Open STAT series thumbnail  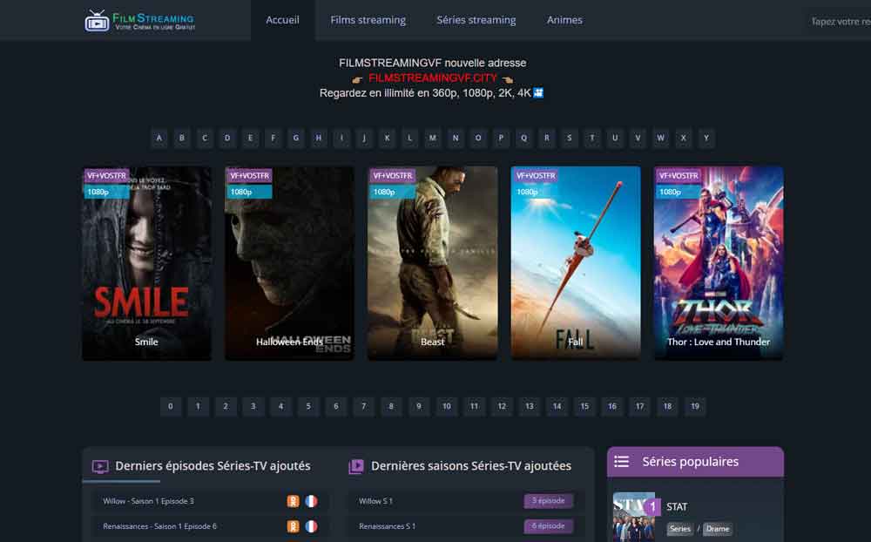click(x=634, y=517)
